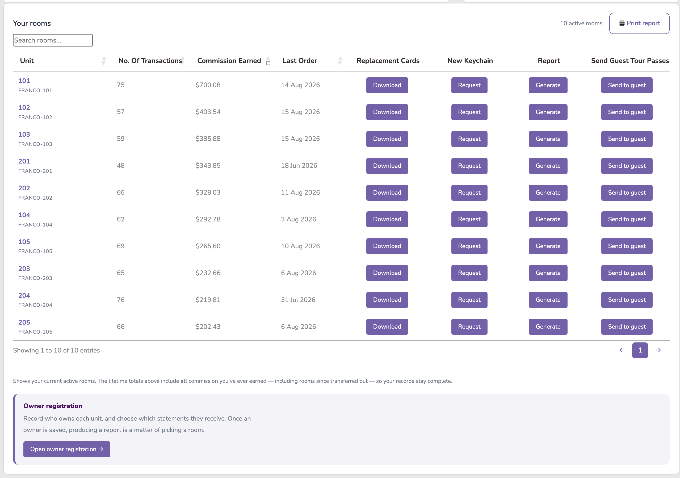The width and height of the screenshot is (680, 478).
Task: Click Last Order column header text
Action: [x=300, y=61]
